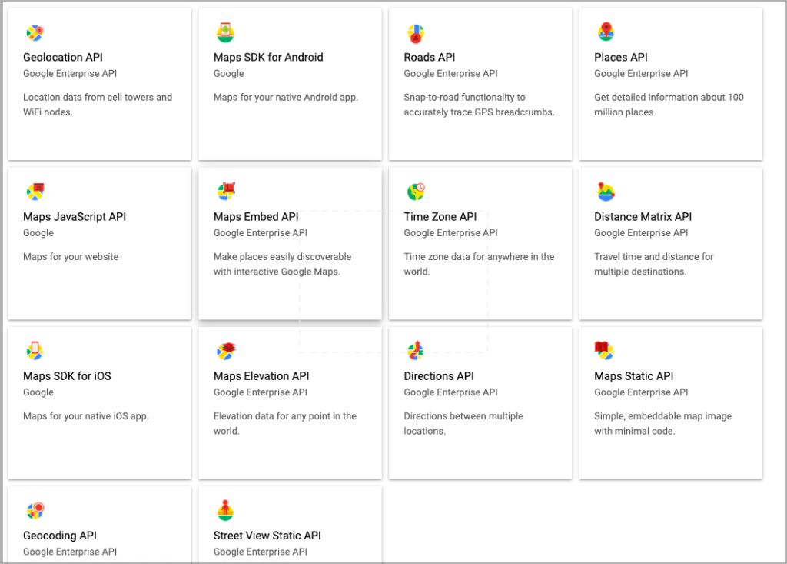Screen dimensions: 787x564
Task: Click the Maps SDK for iOS icon
Action: click(x=35, y=350)
